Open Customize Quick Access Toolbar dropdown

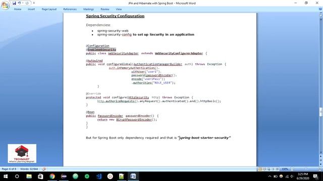click(34, 3)
